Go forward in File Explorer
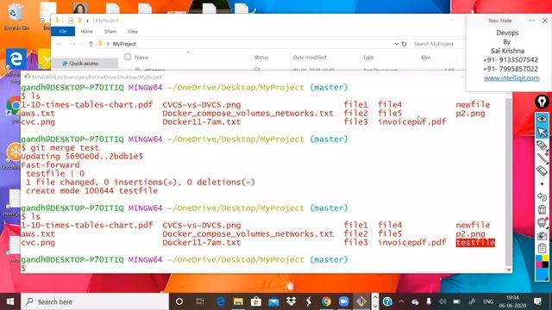Viewport: 552px width, 310px height. 72,44
